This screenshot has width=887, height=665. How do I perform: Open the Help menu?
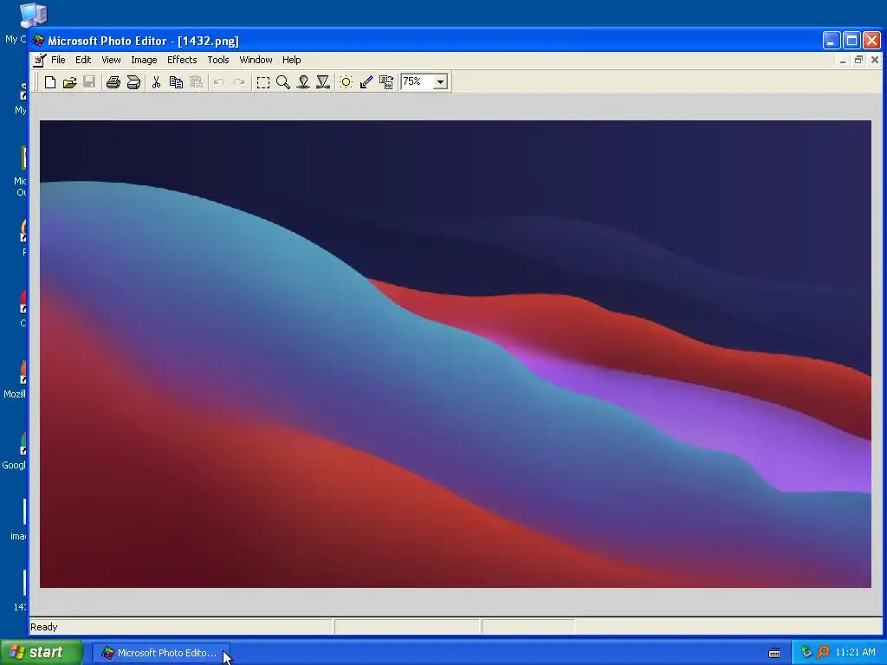[291, 60]
